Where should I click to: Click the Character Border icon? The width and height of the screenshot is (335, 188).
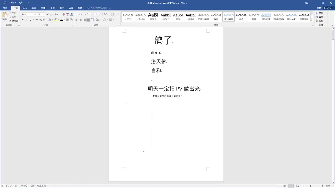click(x=71, y=14)
